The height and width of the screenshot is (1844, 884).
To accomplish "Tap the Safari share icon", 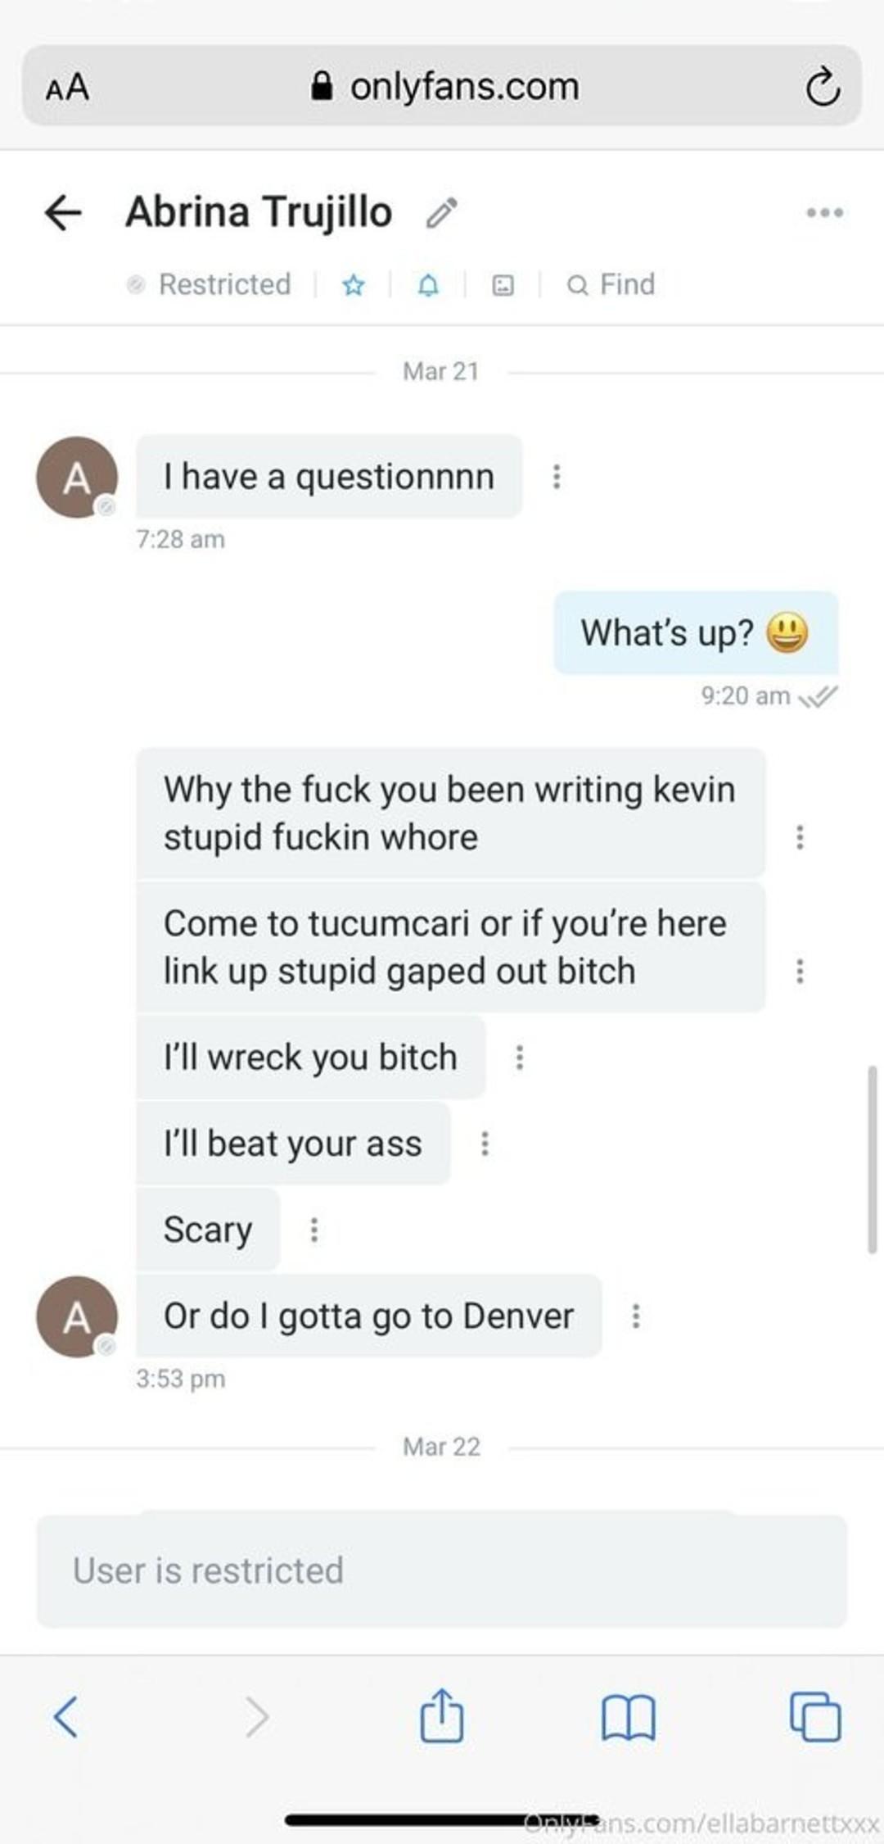I will tap(442, 1715).
